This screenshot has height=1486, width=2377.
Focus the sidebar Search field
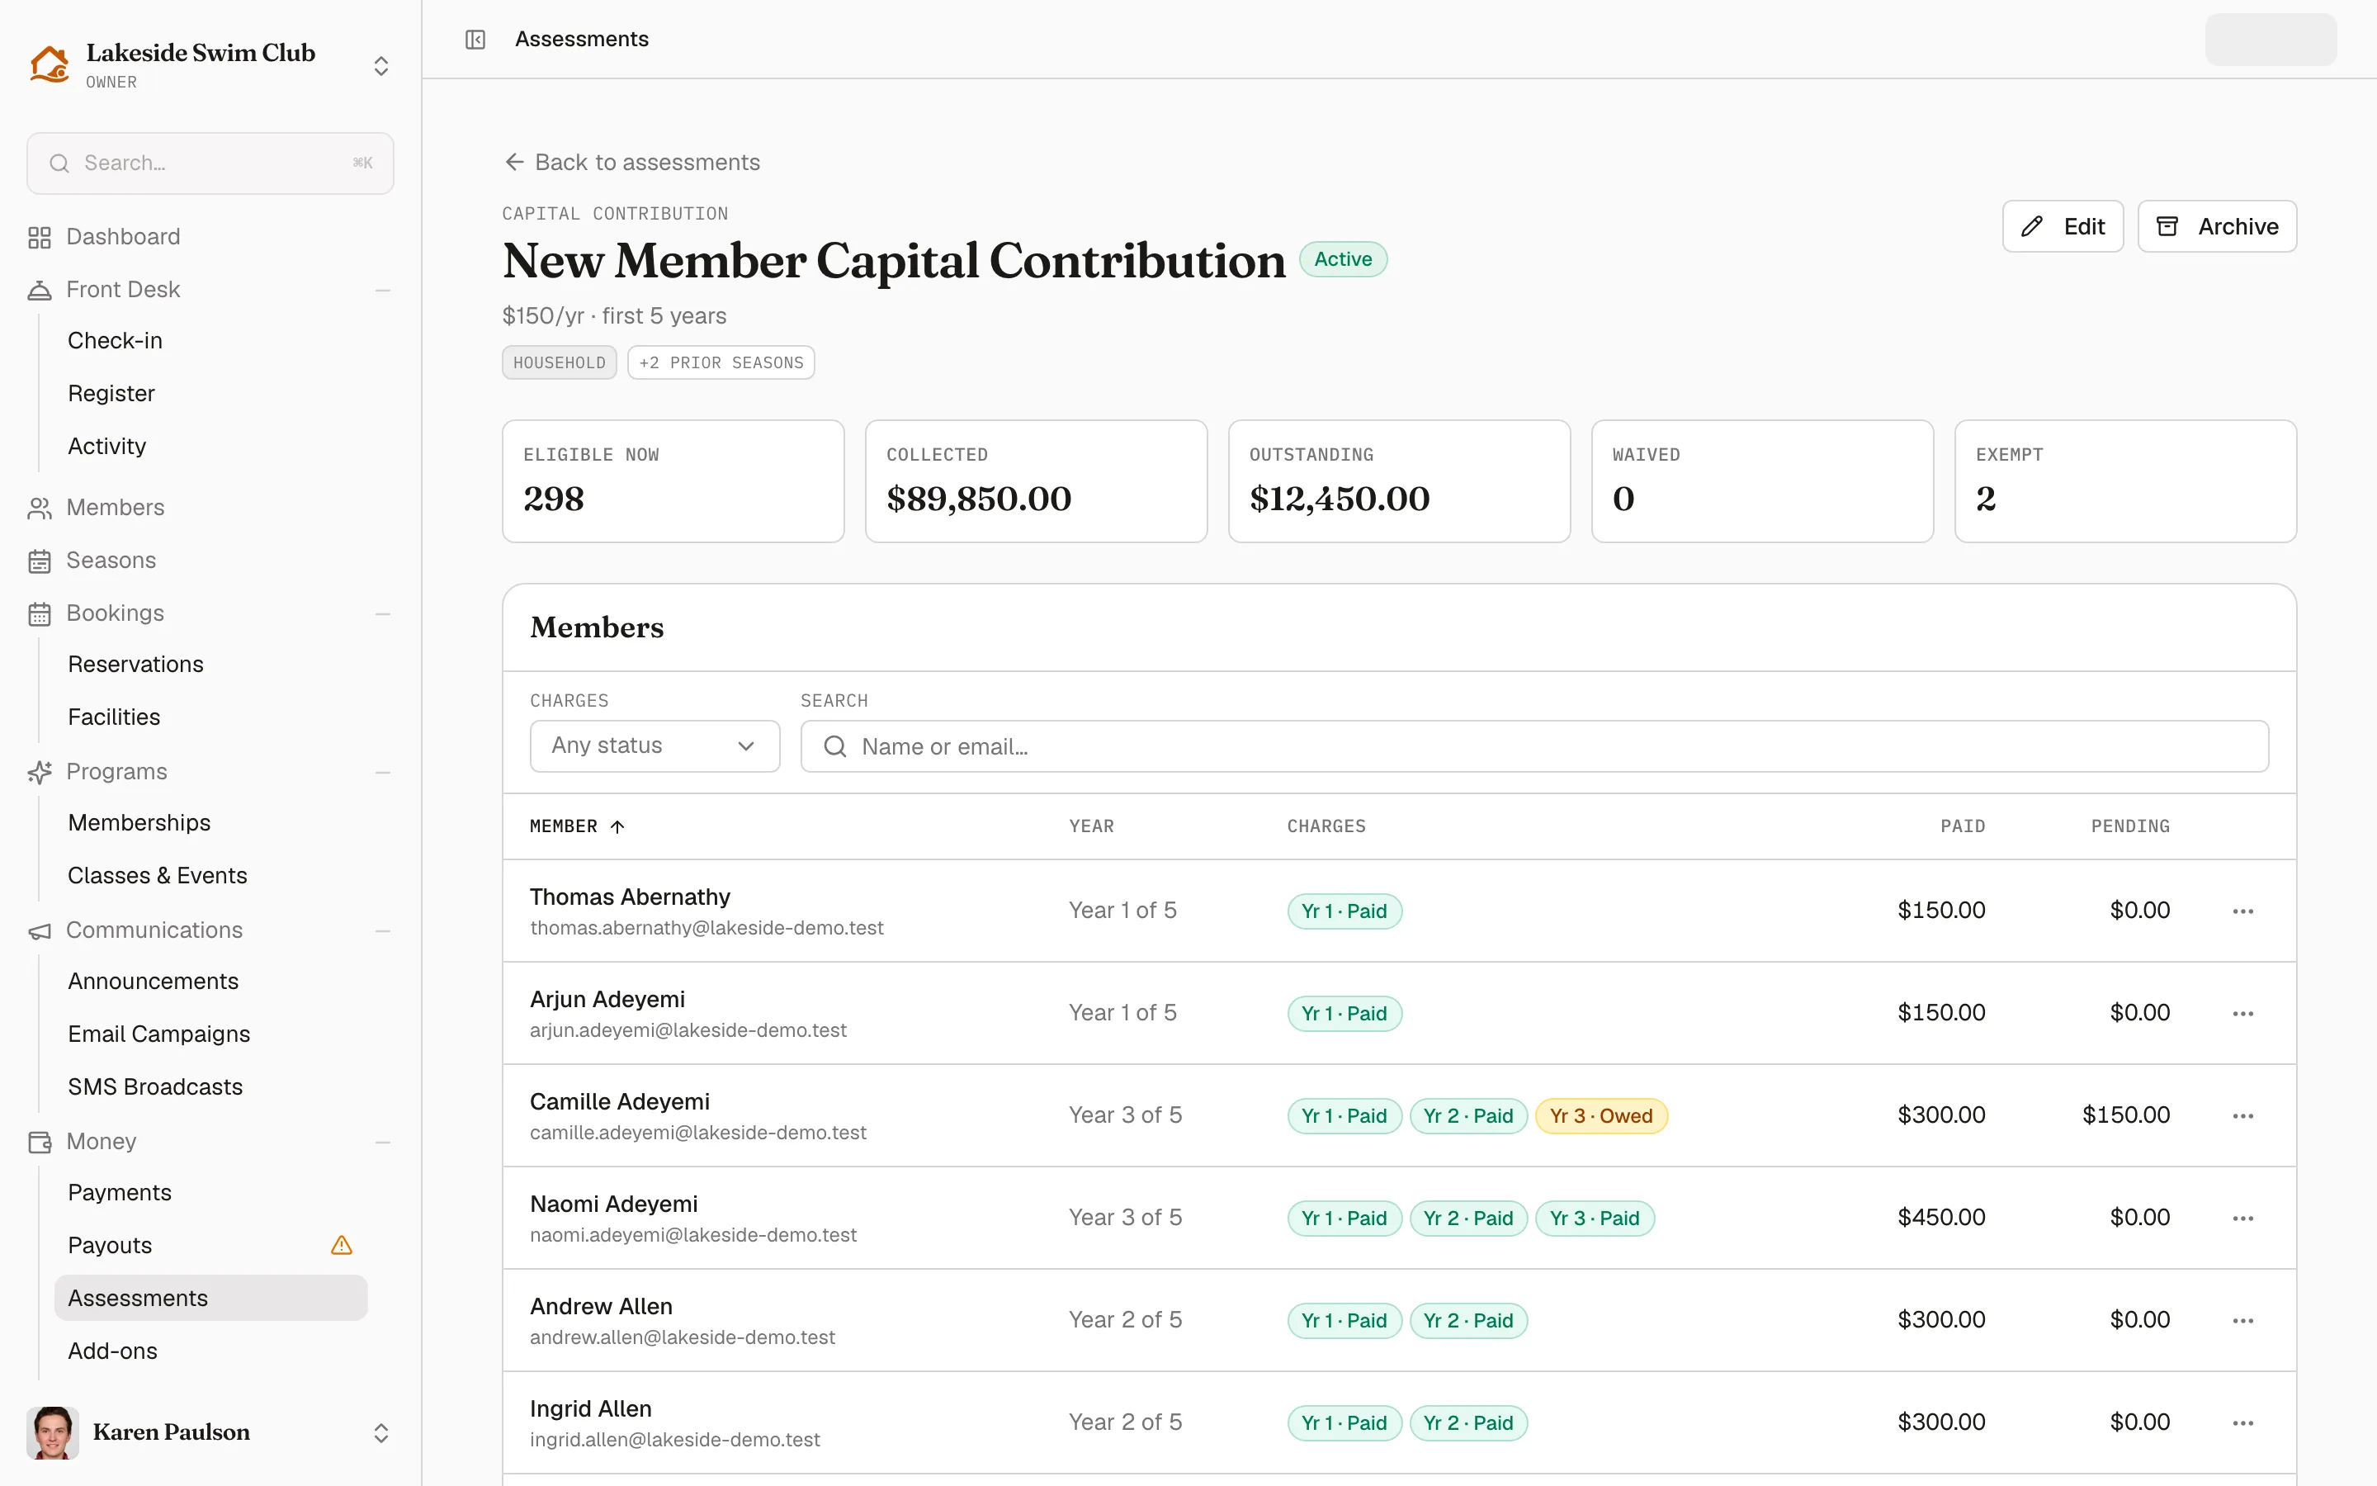210,163
